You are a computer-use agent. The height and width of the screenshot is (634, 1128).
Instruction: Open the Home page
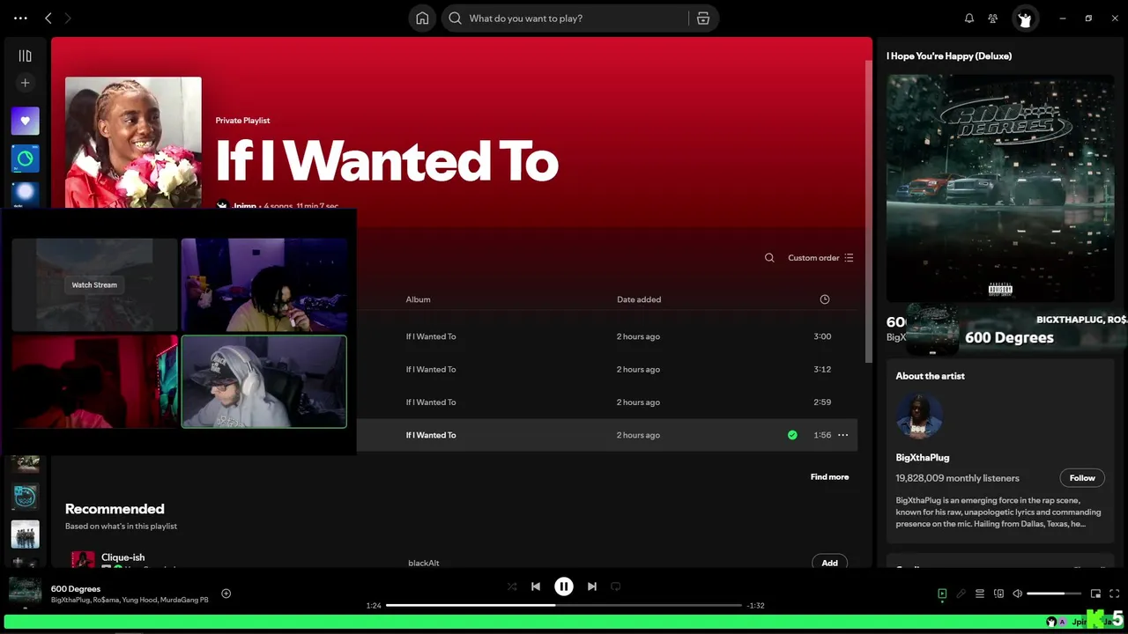pyautogui.click(x=422, y=18)
